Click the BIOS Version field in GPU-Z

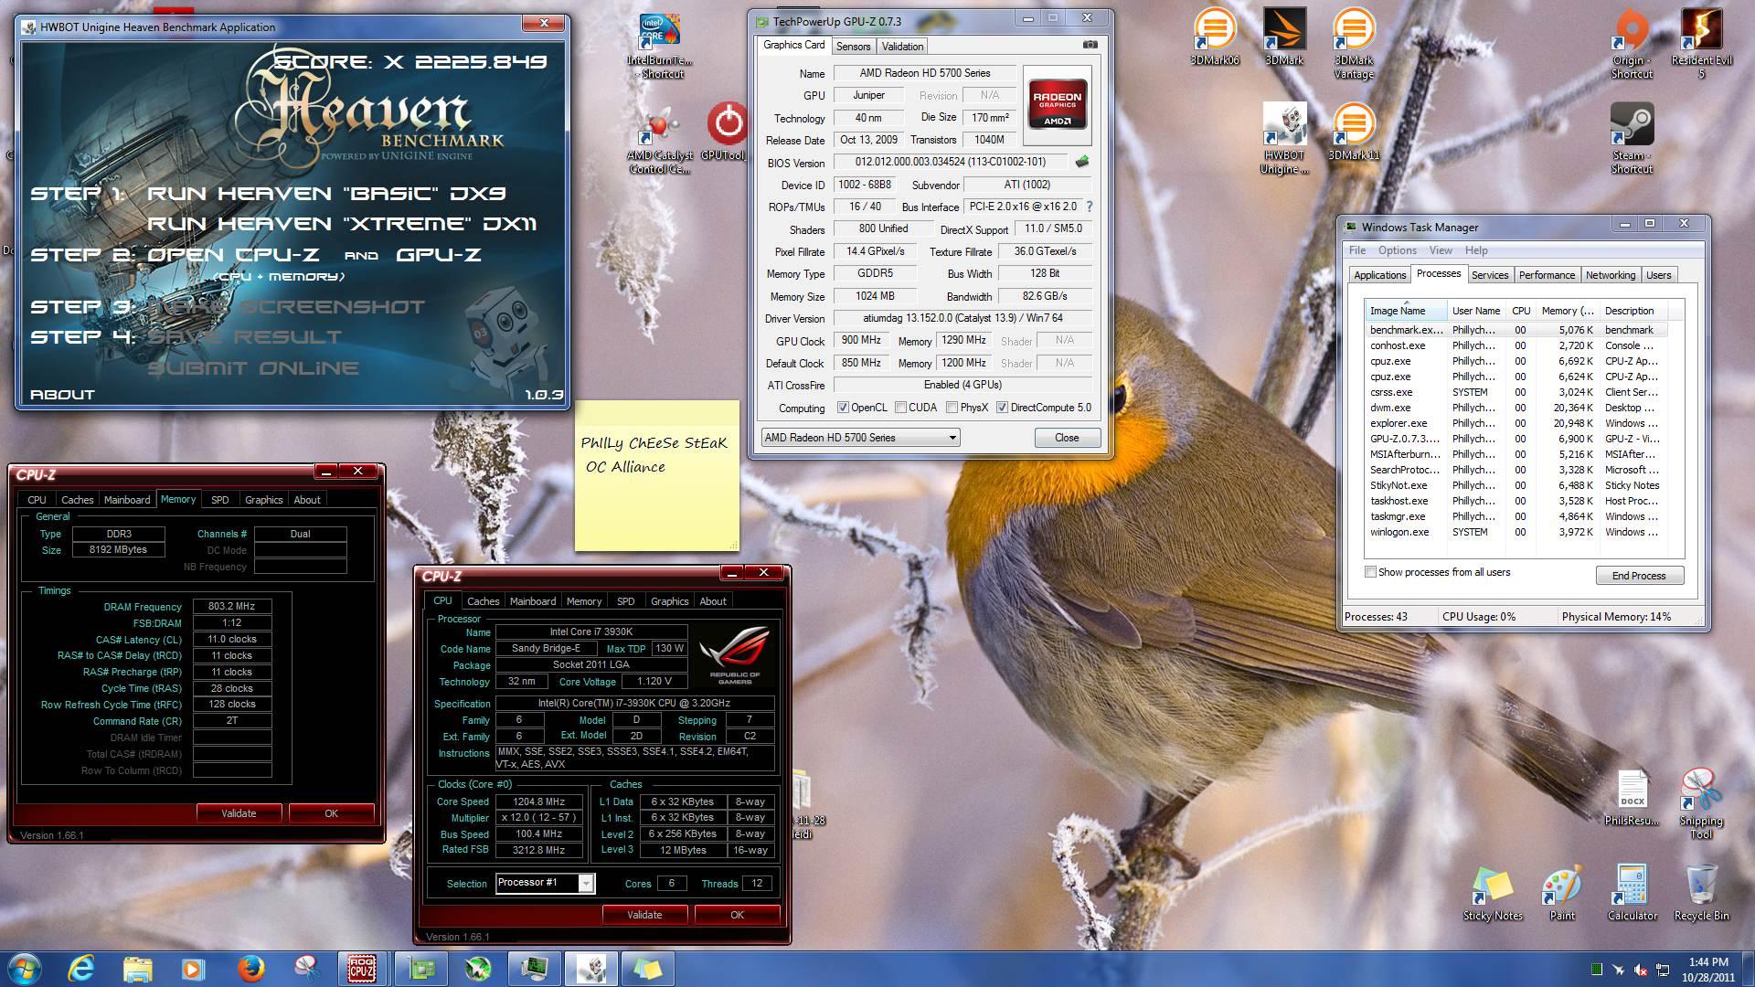(x=950, y=162)
